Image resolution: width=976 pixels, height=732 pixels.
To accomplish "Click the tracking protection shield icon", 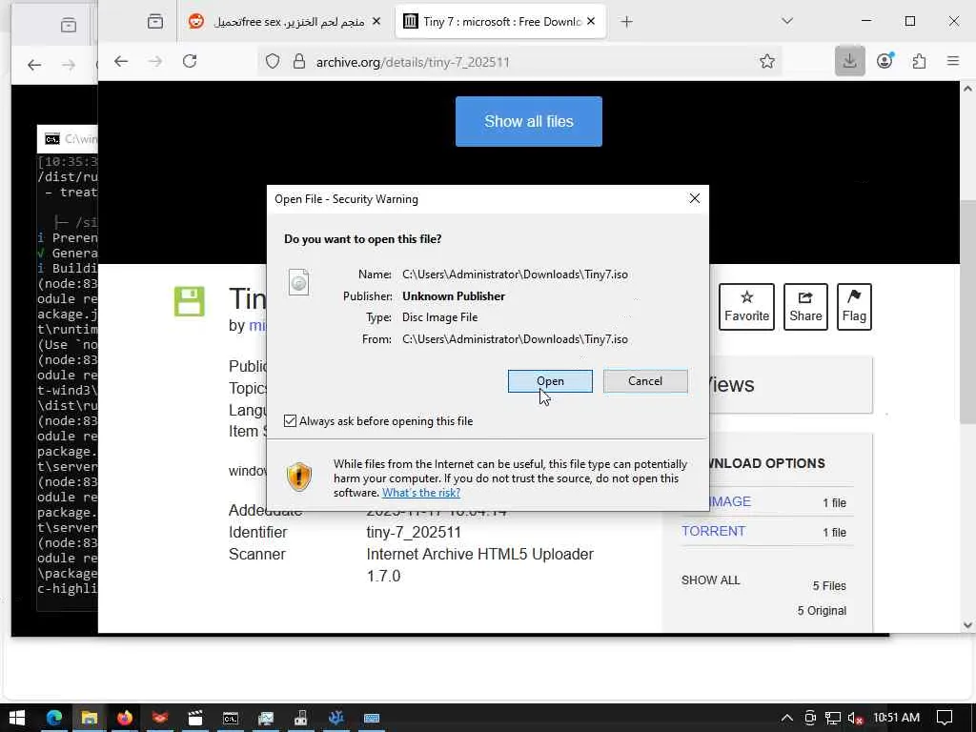I will (x=273, y=61).
